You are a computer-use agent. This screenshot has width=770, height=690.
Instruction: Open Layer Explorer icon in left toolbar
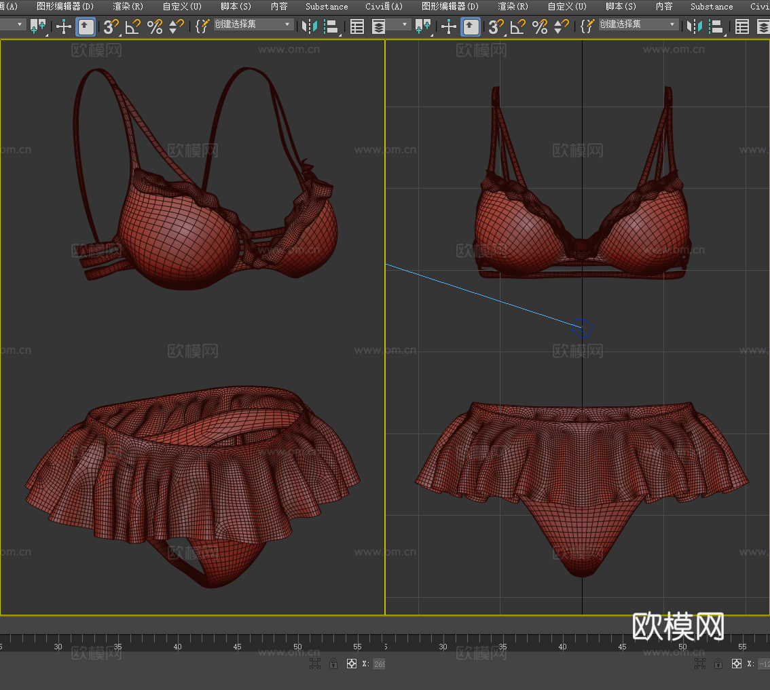[x=378, y=26]
